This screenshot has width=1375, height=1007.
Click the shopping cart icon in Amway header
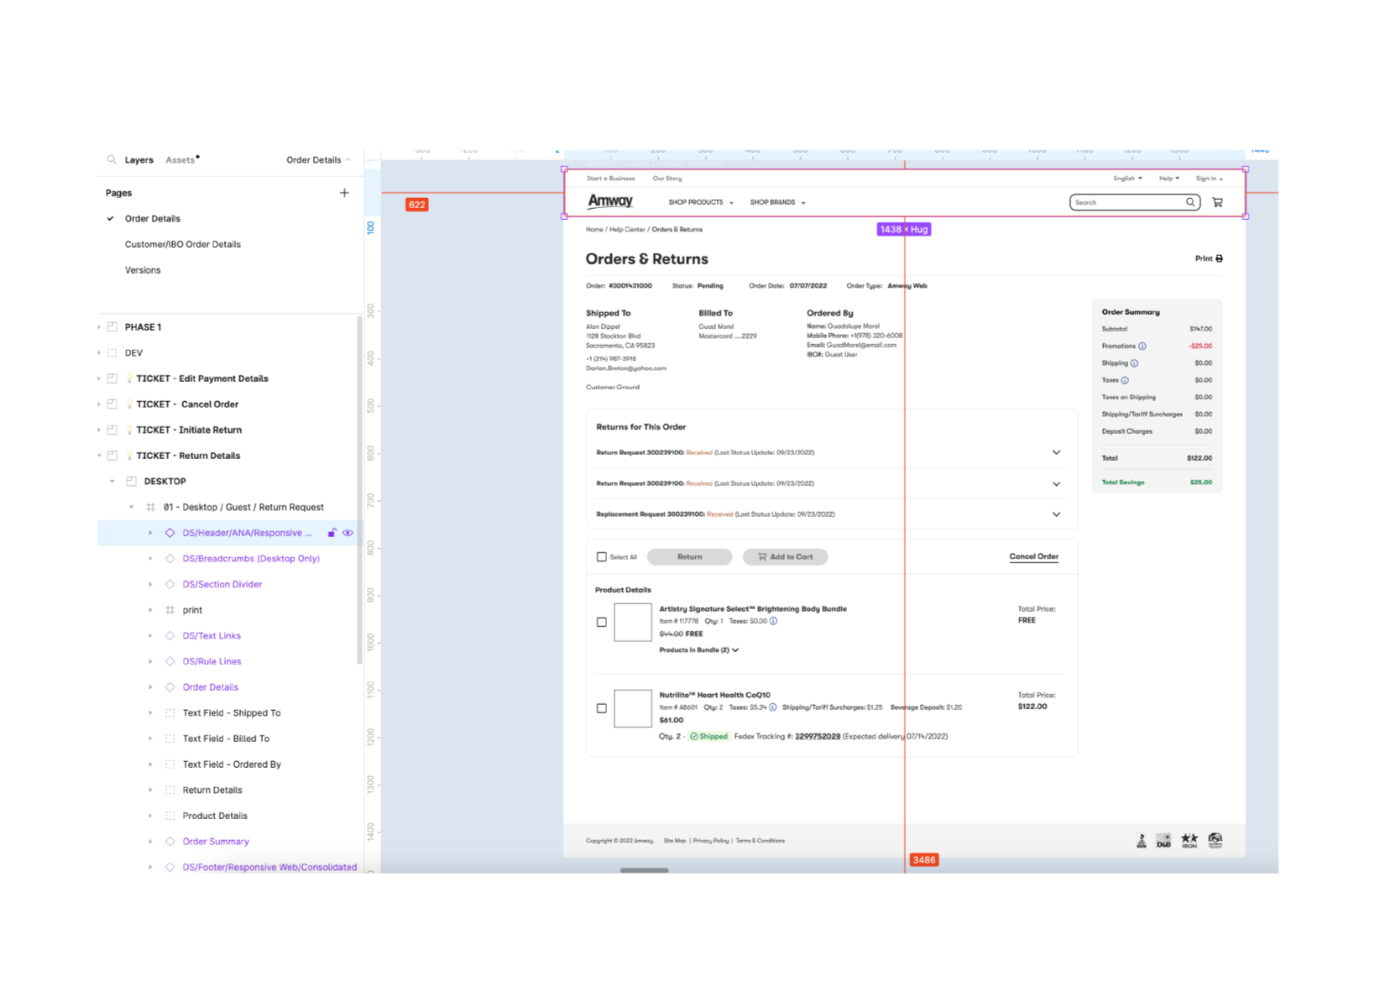(x=1217, y=202)
